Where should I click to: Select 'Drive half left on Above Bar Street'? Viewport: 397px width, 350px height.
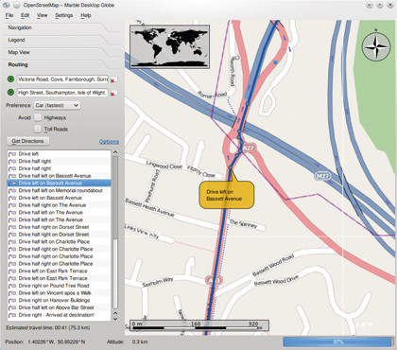click(x=60, y=307)
